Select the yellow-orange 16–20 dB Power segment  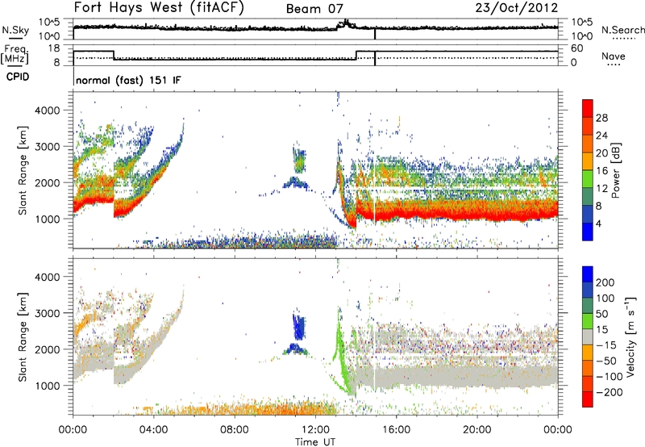coord(588,161)
